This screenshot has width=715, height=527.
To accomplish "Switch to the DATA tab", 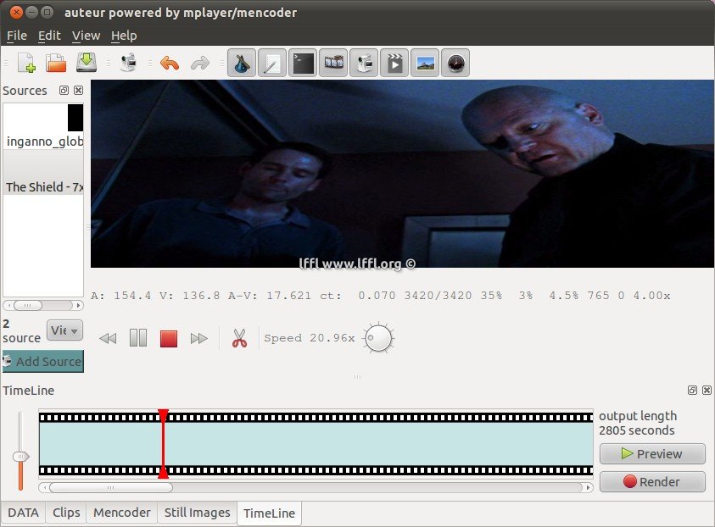I will point(23,513).
